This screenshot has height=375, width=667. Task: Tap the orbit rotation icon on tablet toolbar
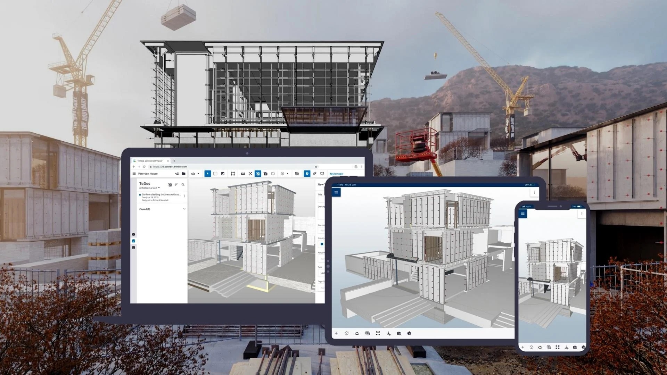[x=357, y=333]
